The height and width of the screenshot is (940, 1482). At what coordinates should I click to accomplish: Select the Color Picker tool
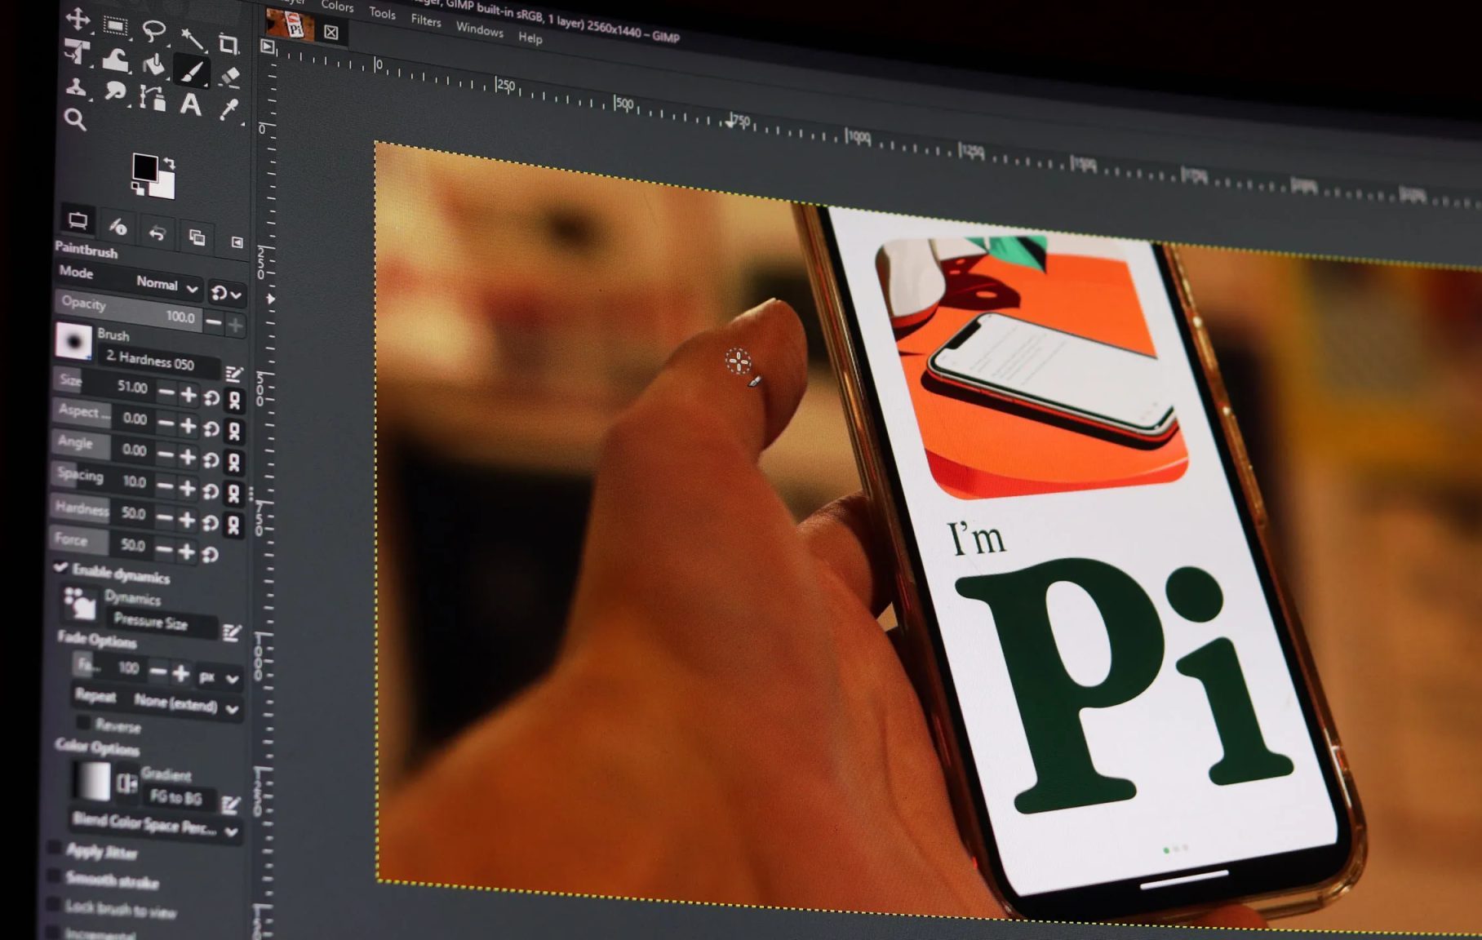229,109
